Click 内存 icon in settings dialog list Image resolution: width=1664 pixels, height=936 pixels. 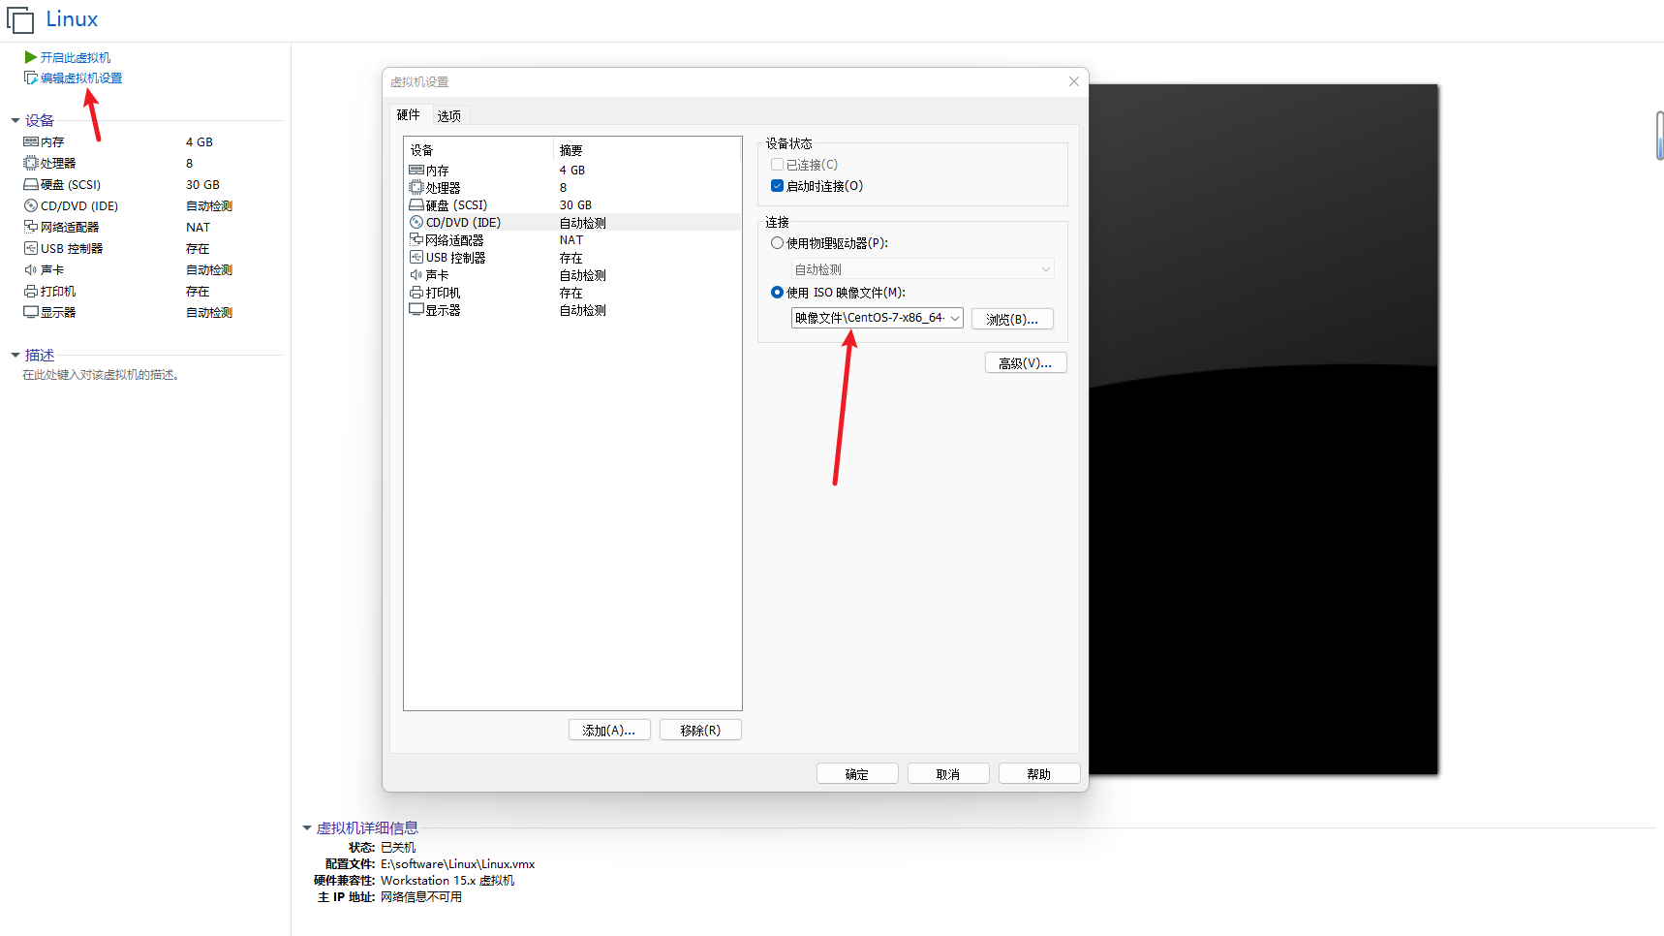click(416, 170)
